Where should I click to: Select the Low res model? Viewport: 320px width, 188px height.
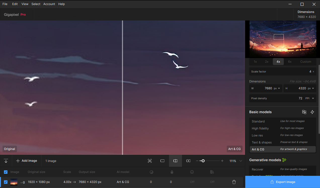283,135
